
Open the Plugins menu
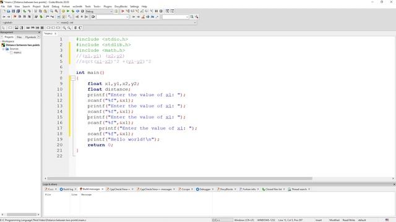[108, 6]
